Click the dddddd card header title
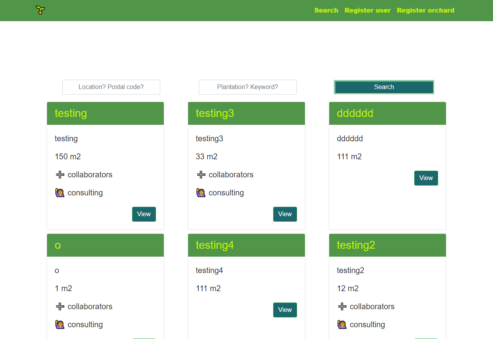The image size is (493, 339). click(355, 113)
